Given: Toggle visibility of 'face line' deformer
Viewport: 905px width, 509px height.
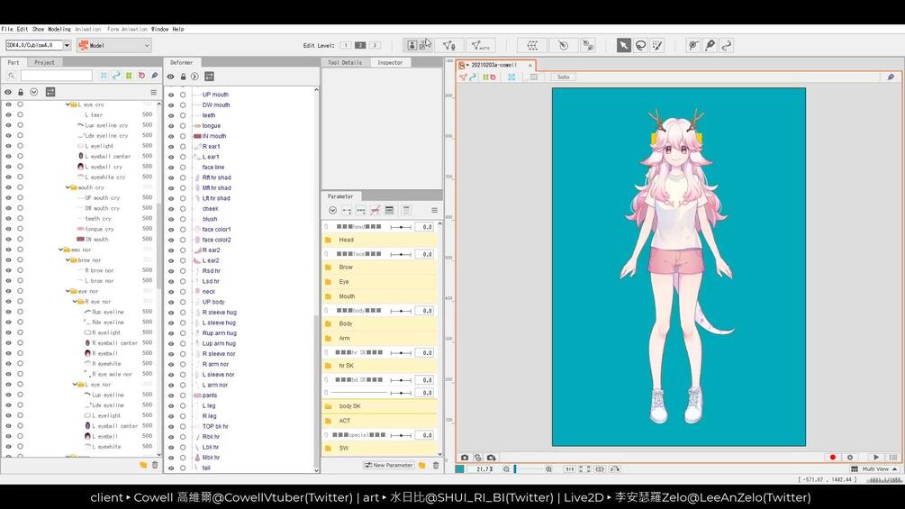Looking at the screenshot, I should point(171,168).
